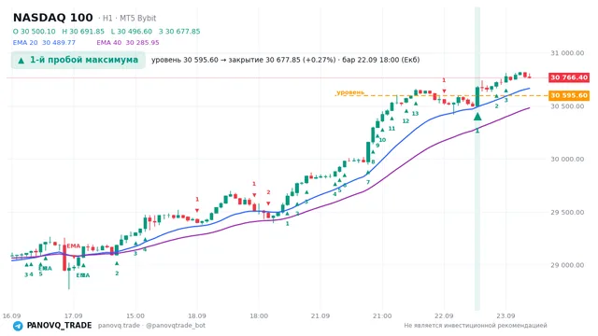The width and height of the screenshot is (598, 336).
Task: Click the 18:00 time axis label
Action: [x=259, y=315]
